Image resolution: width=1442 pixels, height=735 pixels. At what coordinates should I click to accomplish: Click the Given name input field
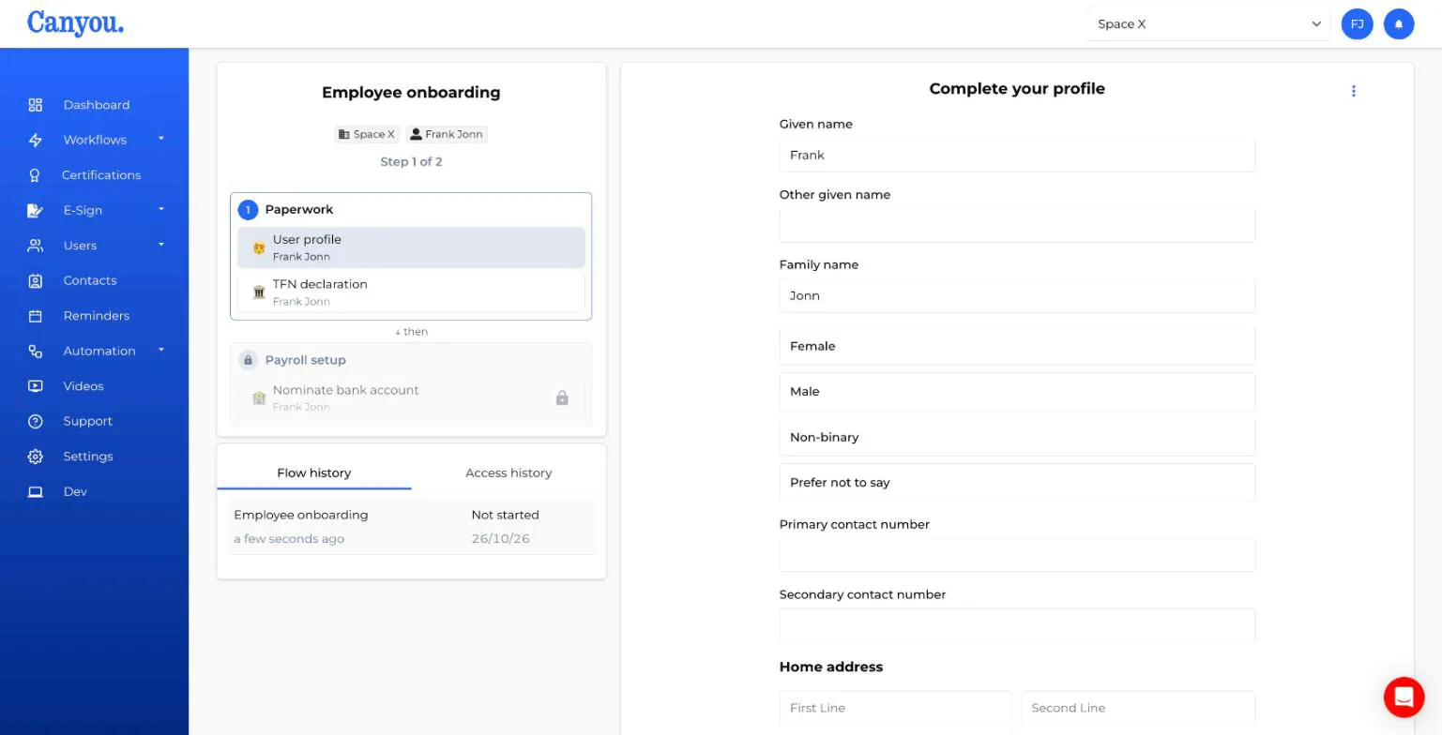[x=1017, y=155]
